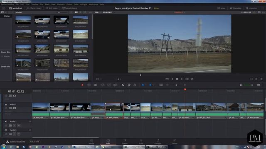The height and width of the screenshot is (149, 266).
Task: Switch media pool to list view
Action: [x=81, y=12]
